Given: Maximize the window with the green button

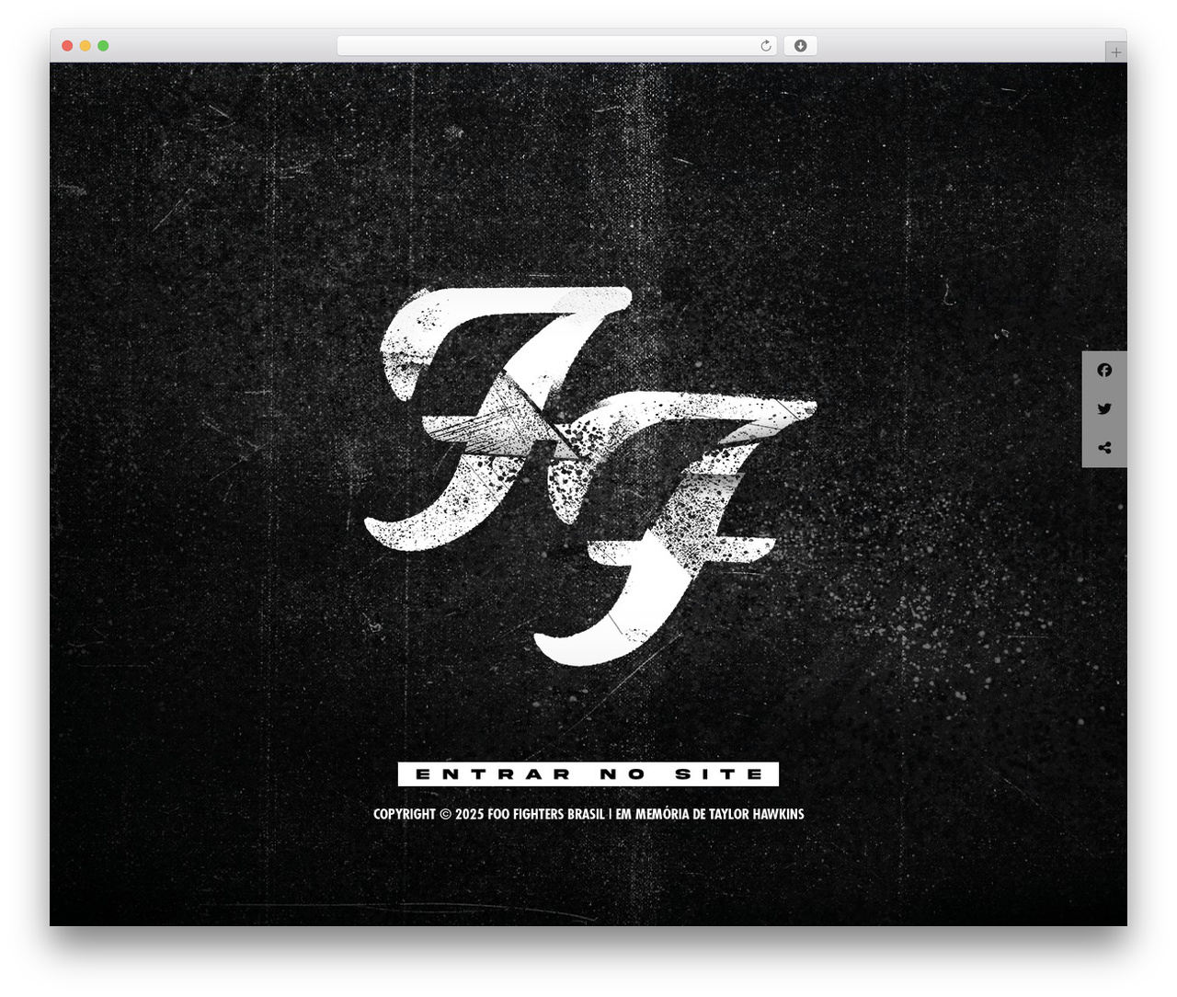Looking at the screenshot, I should point(103,46).
